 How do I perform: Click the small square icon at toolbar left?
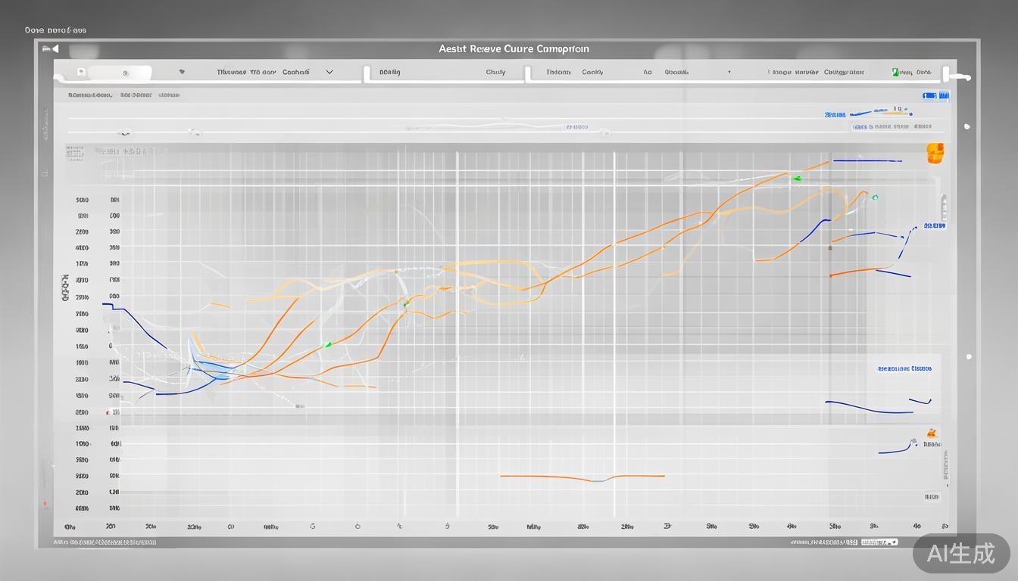pyautogui.click(x=81, y=73)
